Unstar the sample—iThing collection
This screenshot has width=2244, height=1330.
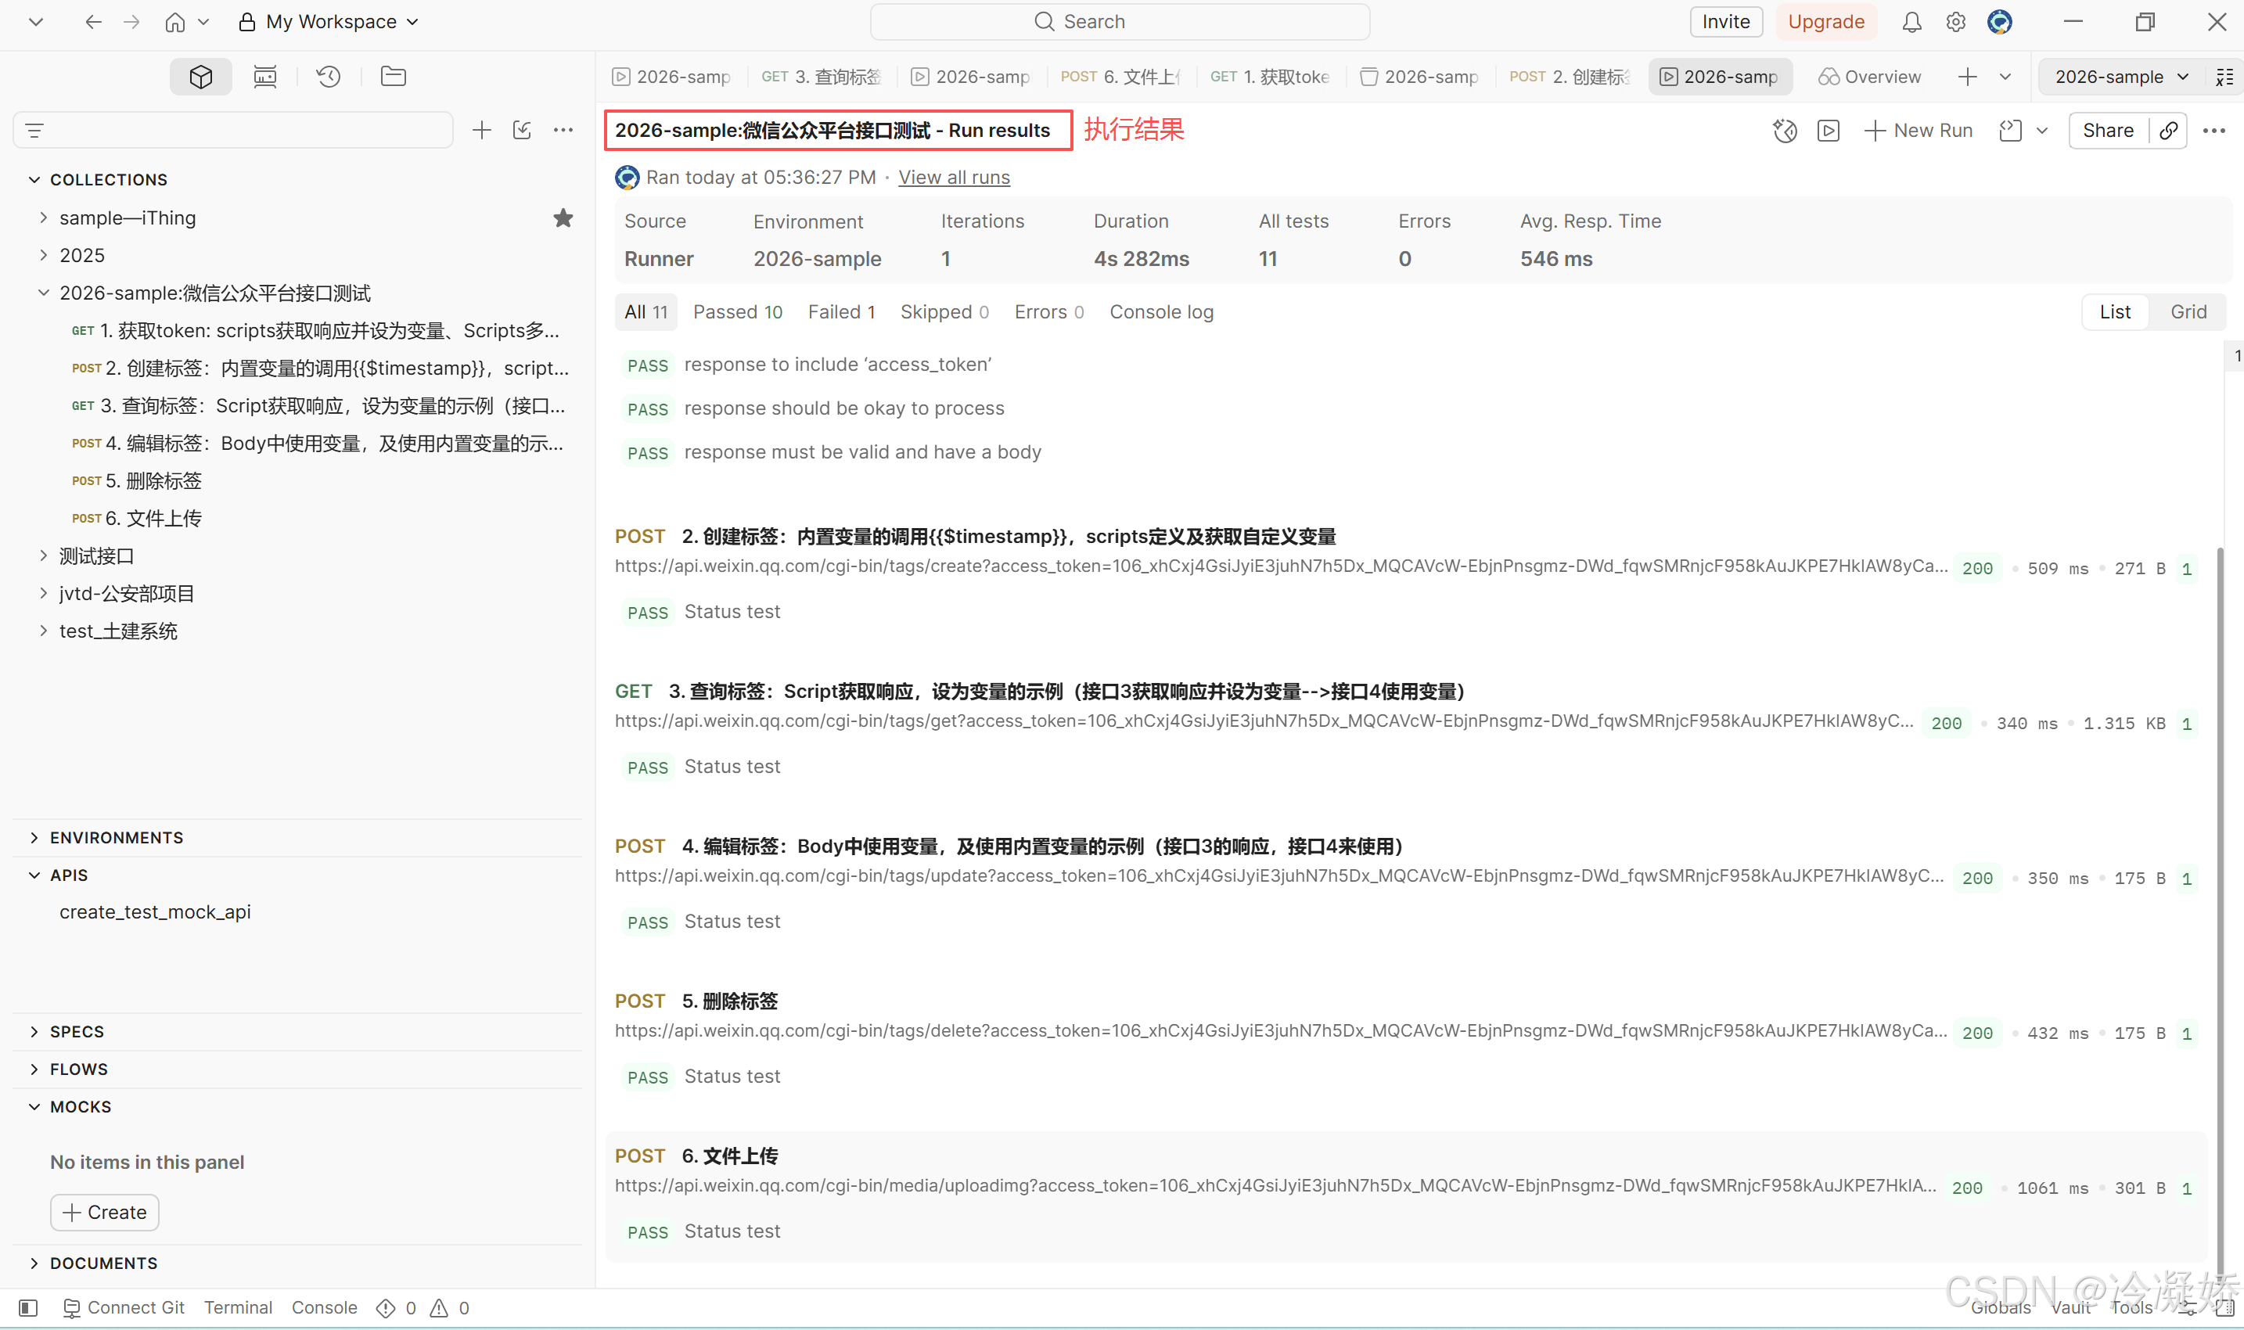pyautogui.click(x=563, y=217)
